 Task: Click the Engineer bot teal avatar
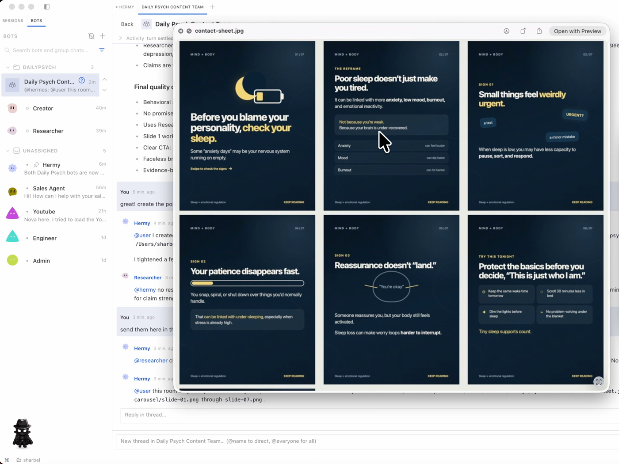(x=12, y=236)
